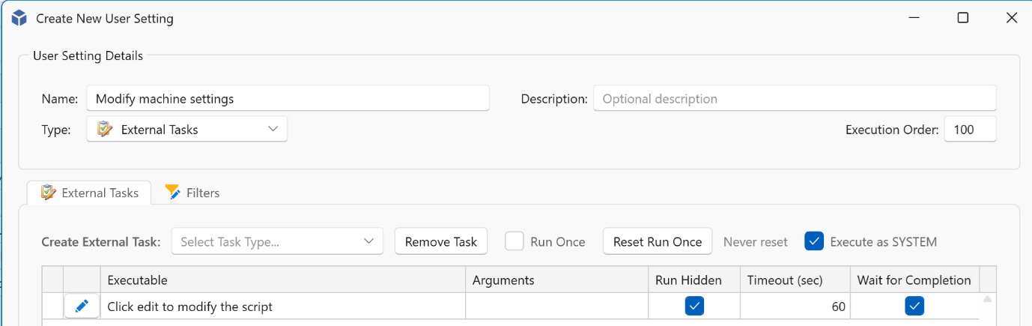Click the Executable column header
Image resolution: width=1032 pixels, height=326 pixels.
coord(283,280)
